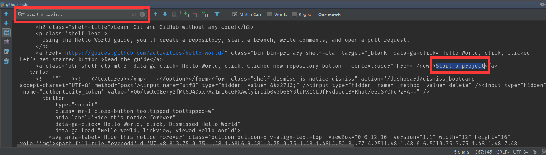Open the gear settings menu in the title bar
The height and width of the screenshot is (155, 546).
point(542,4)
